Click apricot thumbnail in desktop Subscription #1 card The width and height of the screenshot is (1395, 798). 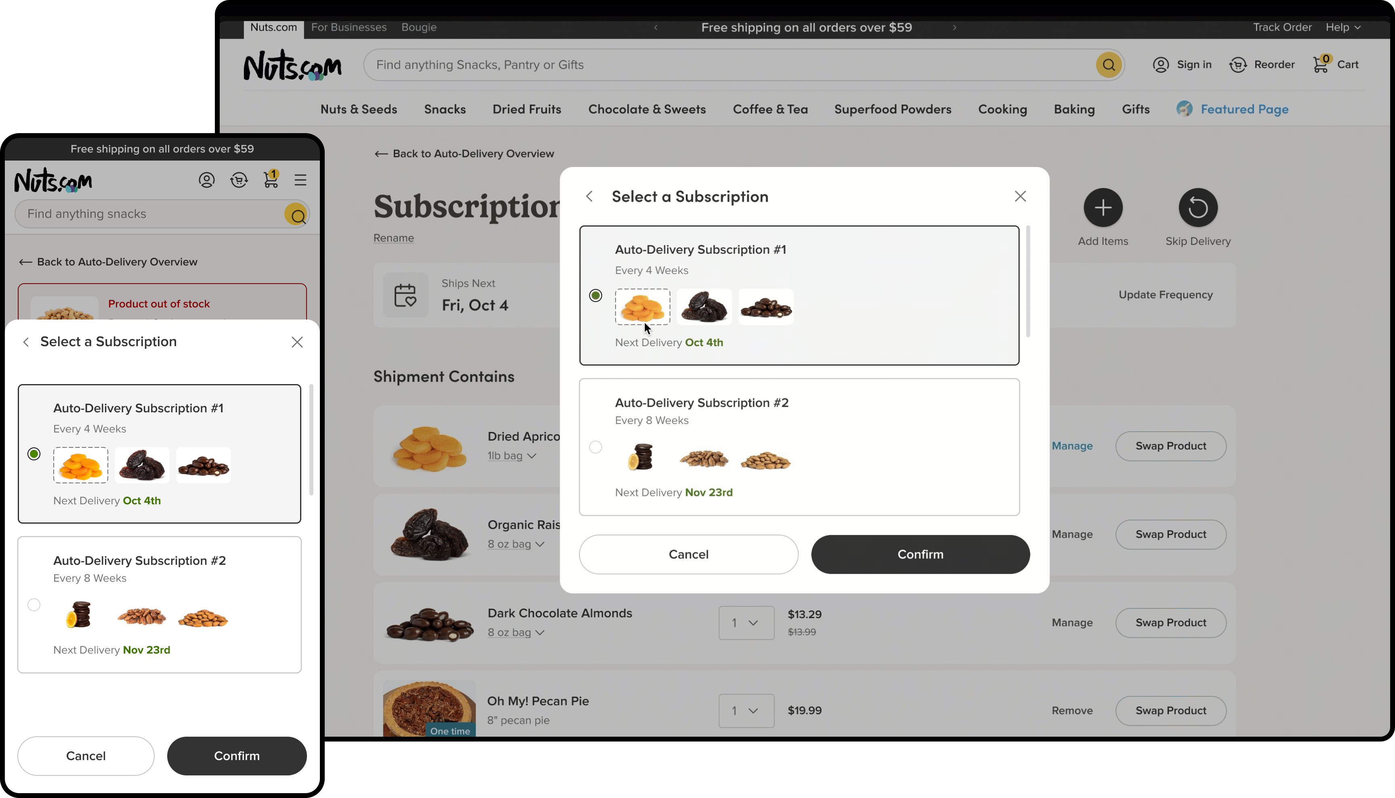[x=642, y=307]
